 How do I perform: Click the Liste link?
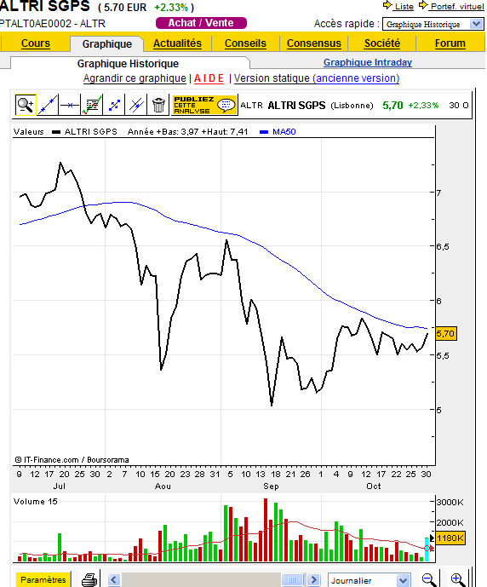click(x=404, y=6)
